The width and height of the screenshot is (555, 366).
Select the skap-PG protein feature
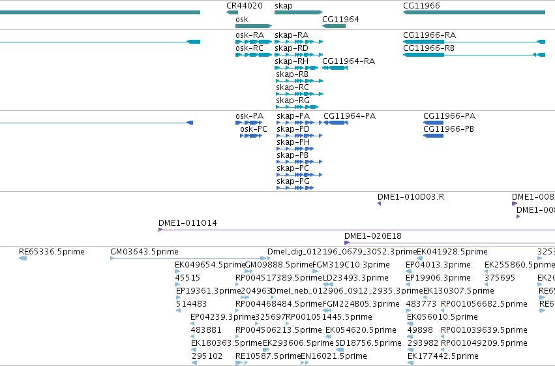[x=295, y=188]
